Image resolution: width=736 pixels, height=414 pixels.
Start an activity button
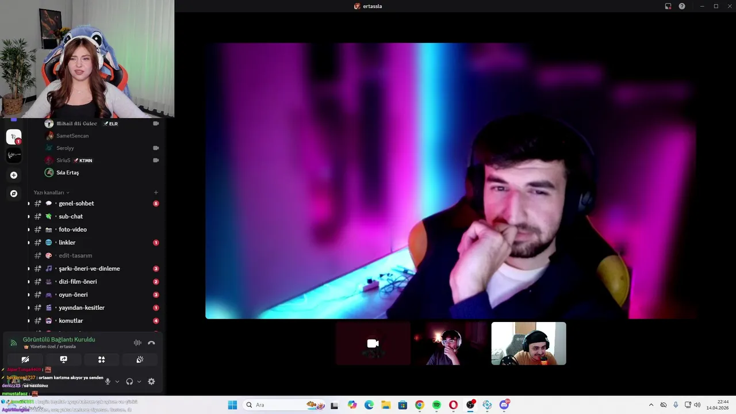102,359
